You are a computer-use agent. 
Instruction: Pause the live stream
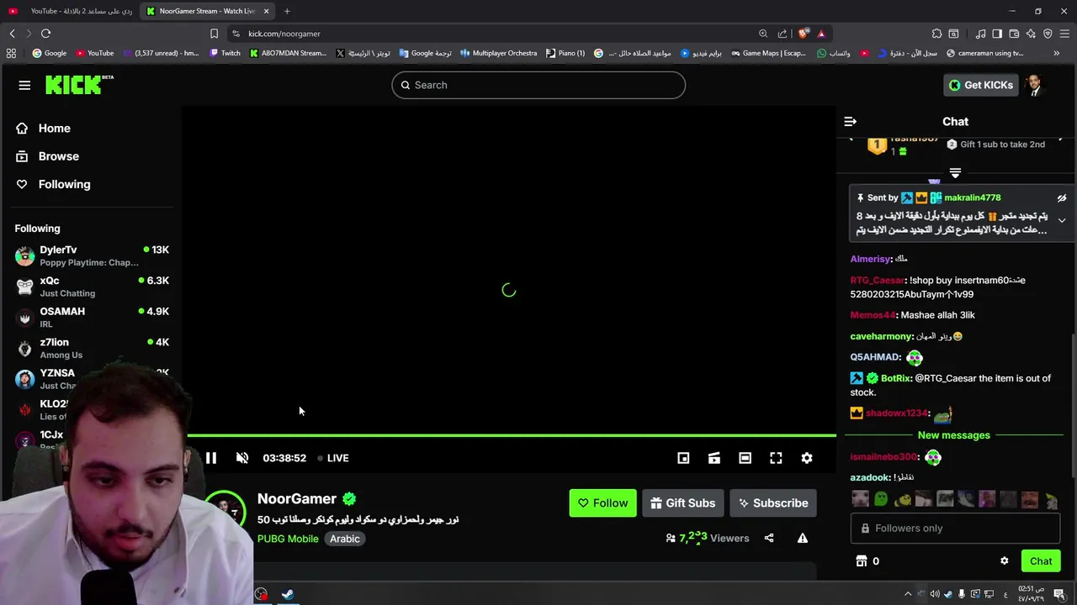tap(211, 458)
